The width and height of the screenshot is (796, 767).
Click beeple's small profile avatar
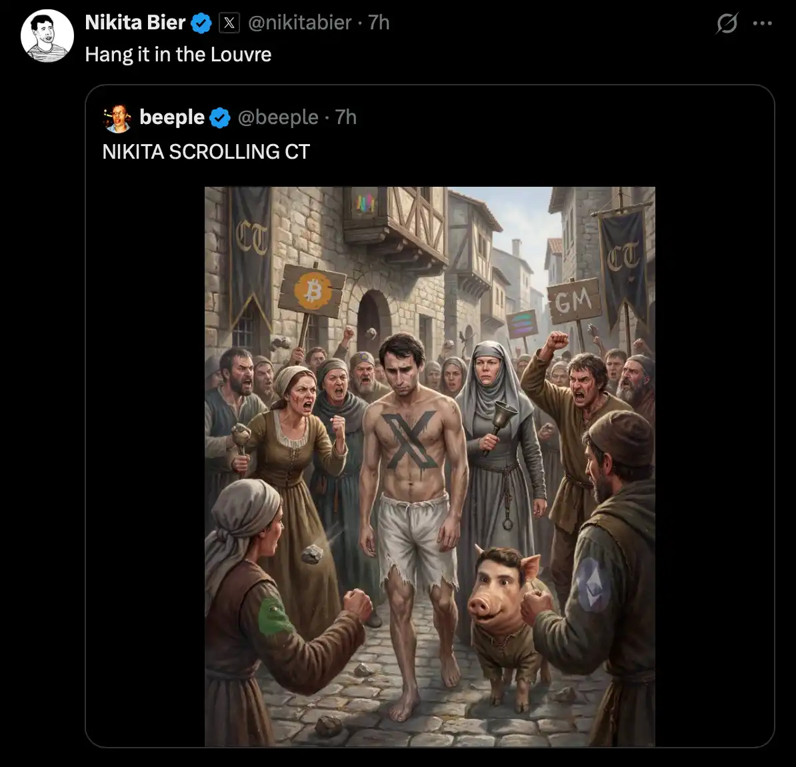click(118, 117)
